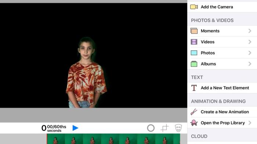Click the red playhead on the timeline
Screen dimensions: 257x144
click(x=47, y=139)
